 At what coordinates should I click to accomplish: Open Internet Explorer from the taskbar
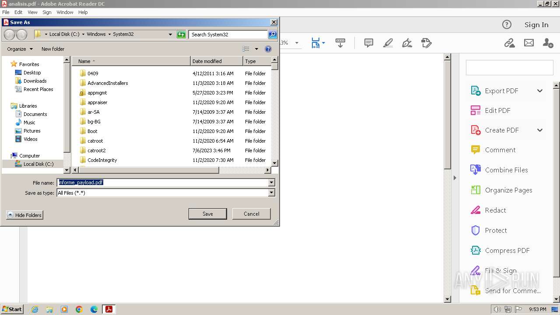[35, 309]
